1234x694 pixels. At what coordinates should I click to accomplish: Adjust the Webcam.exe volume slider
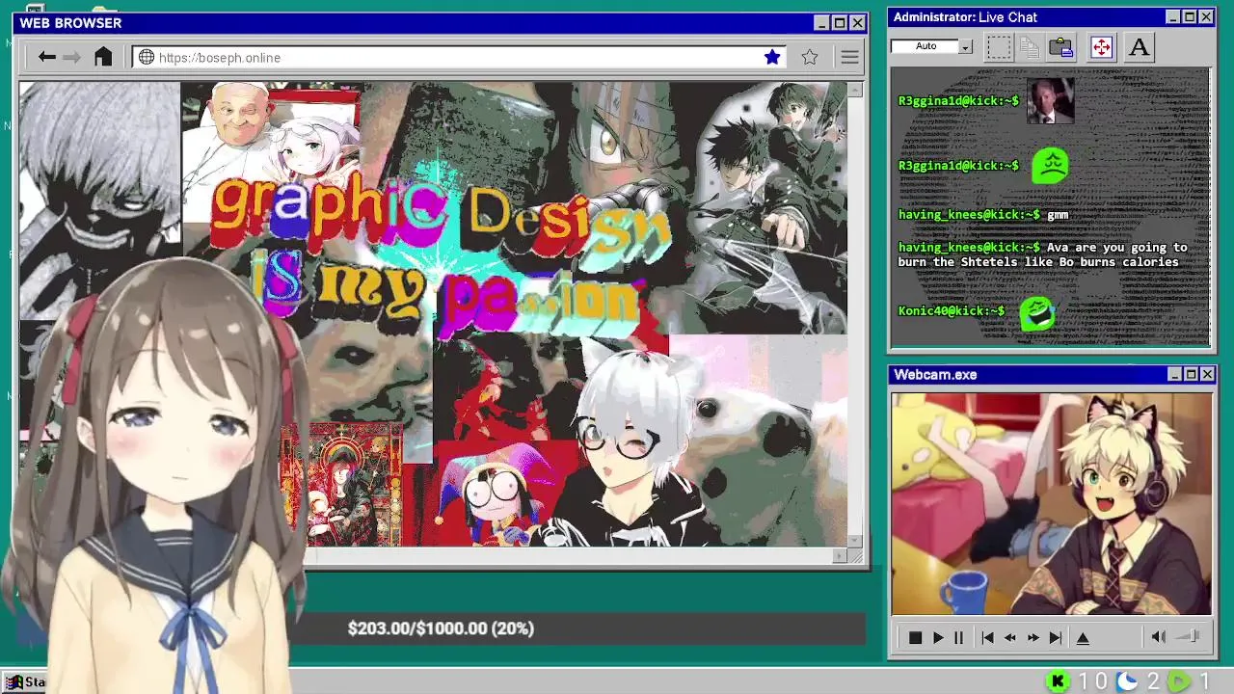point(1189,636)
